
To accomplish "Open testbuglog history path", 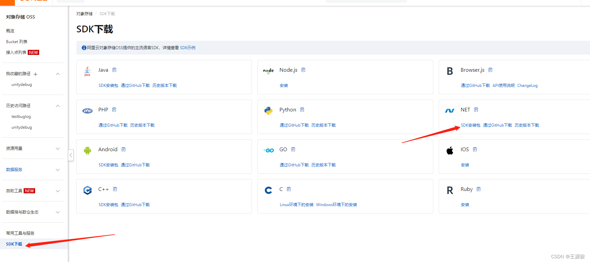I will coord(21,117).
